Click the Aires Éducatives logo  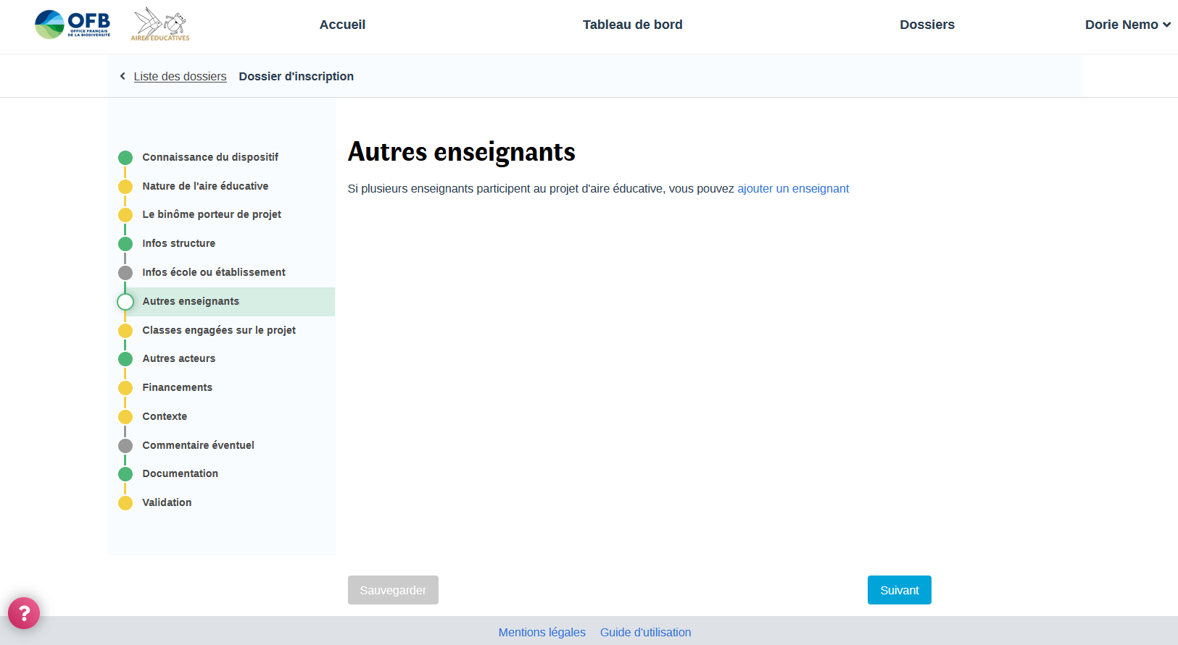[x=160, y=25]
